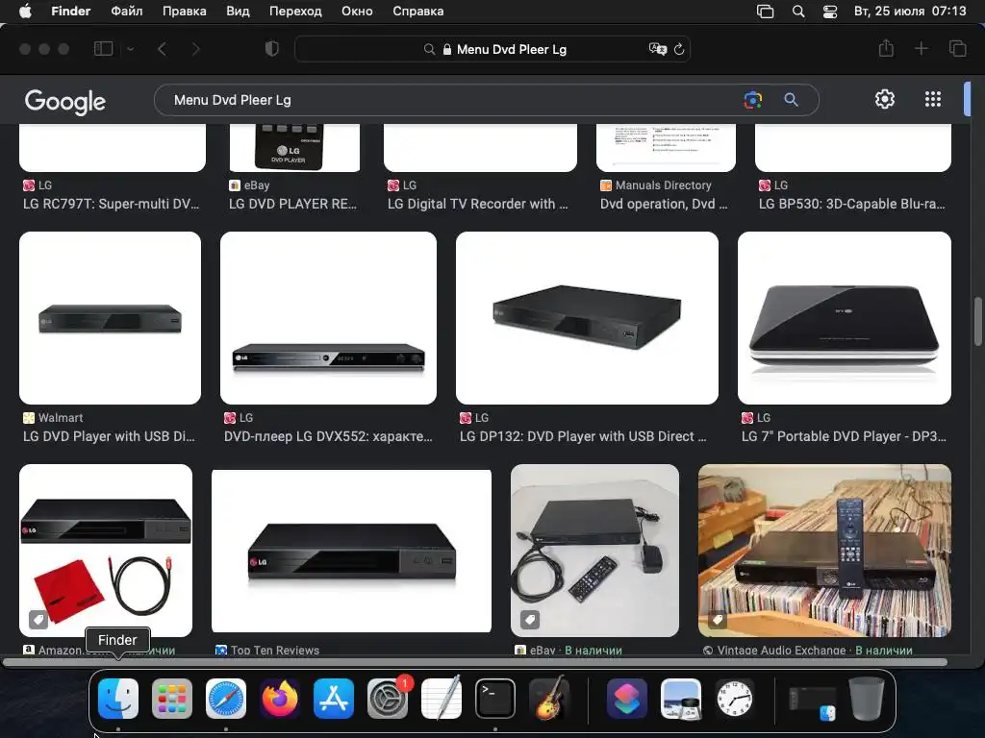
Task: Open the Окно menu
Action: click(357, 12)
